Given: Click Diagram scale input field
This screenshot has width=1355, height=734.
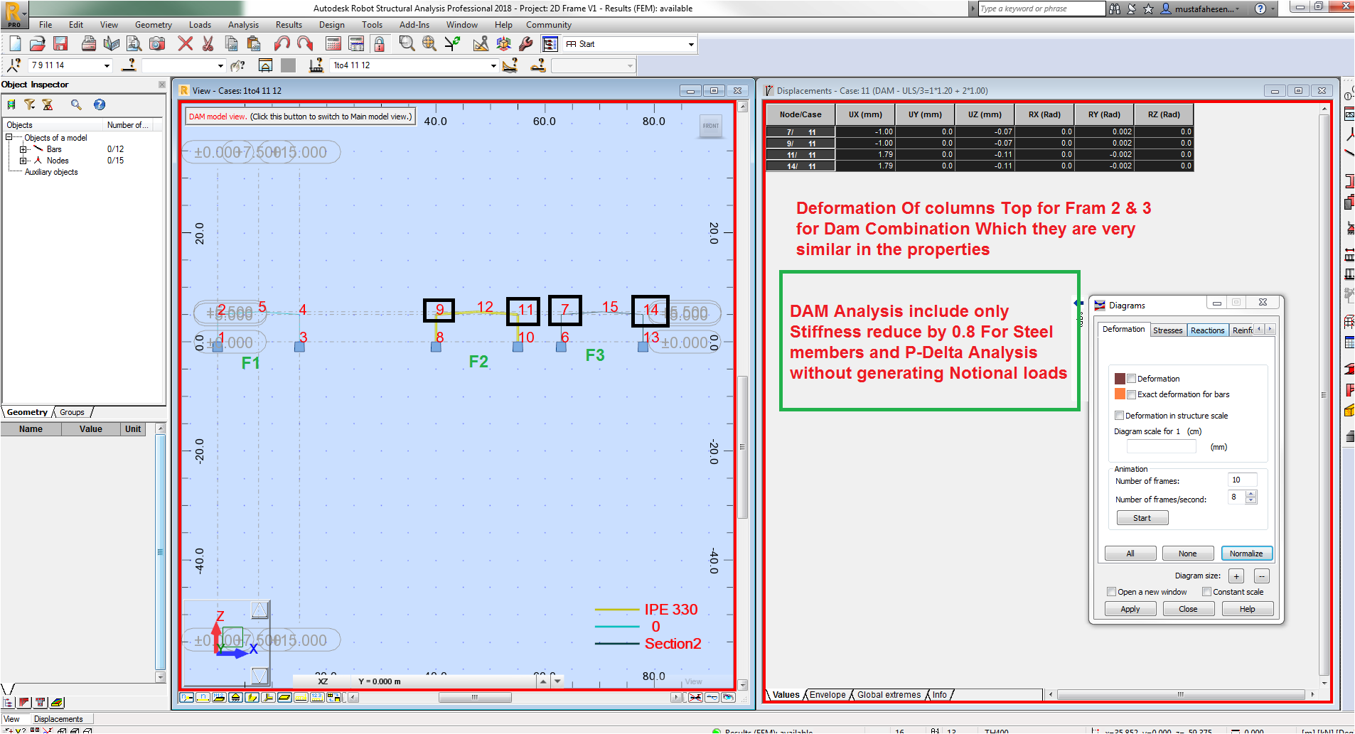Looking at the screenshot, I should (x=1162, y=447).
